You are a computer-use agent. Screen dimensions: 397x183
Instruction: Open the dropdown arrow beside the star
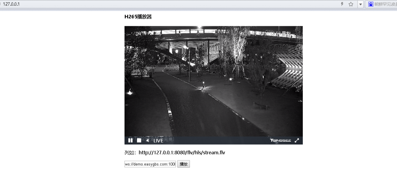(360, 4)
